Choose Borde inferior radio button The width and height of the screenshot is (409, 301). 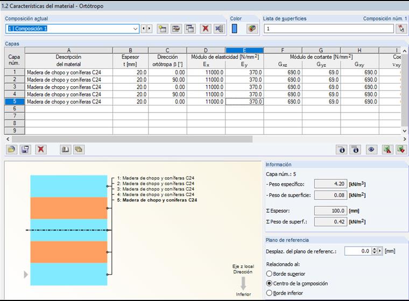pyautogui.click(x=270, y=293)
